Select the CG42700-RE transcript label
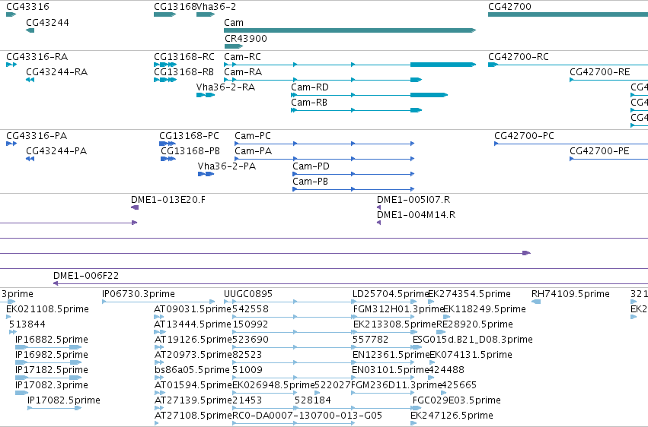648x427 pixels. click(600, 72)
